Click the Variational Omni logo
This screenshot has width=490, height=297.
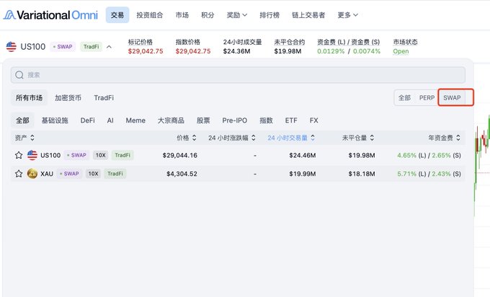click(50, 14)
